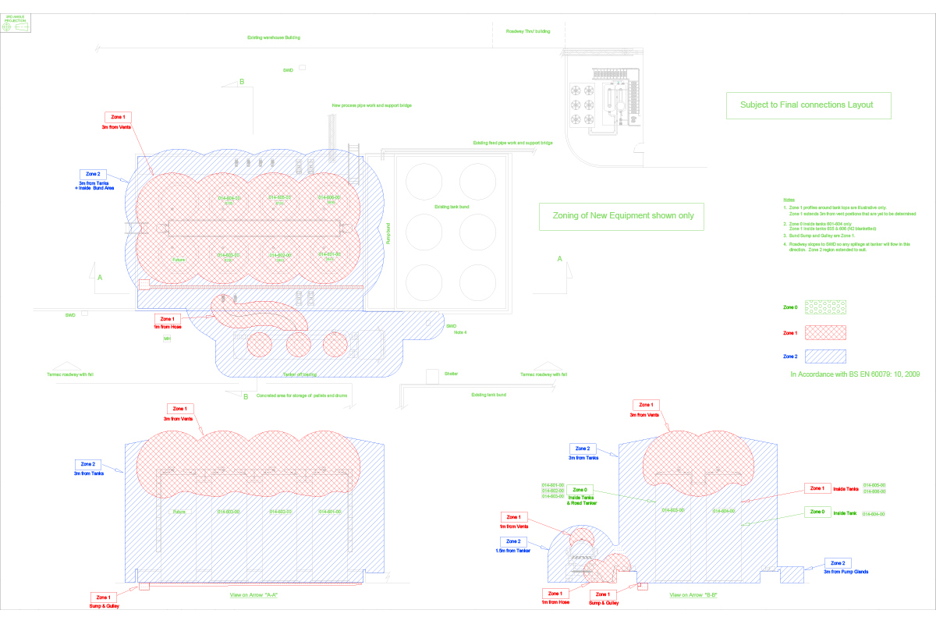Click the 'MH' manhole label
Screen dimensions: 936x624
(167, 339)
